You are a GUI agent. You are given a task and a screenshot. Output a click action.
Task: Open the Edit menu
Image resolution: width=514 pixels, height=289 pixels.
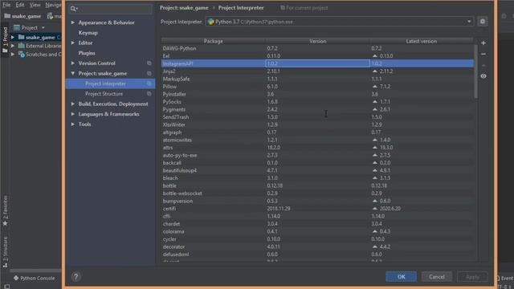[20, 5]
